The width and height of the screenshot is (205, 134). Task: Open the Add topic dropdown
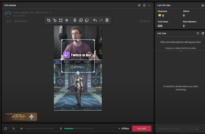tap(22, 21)
